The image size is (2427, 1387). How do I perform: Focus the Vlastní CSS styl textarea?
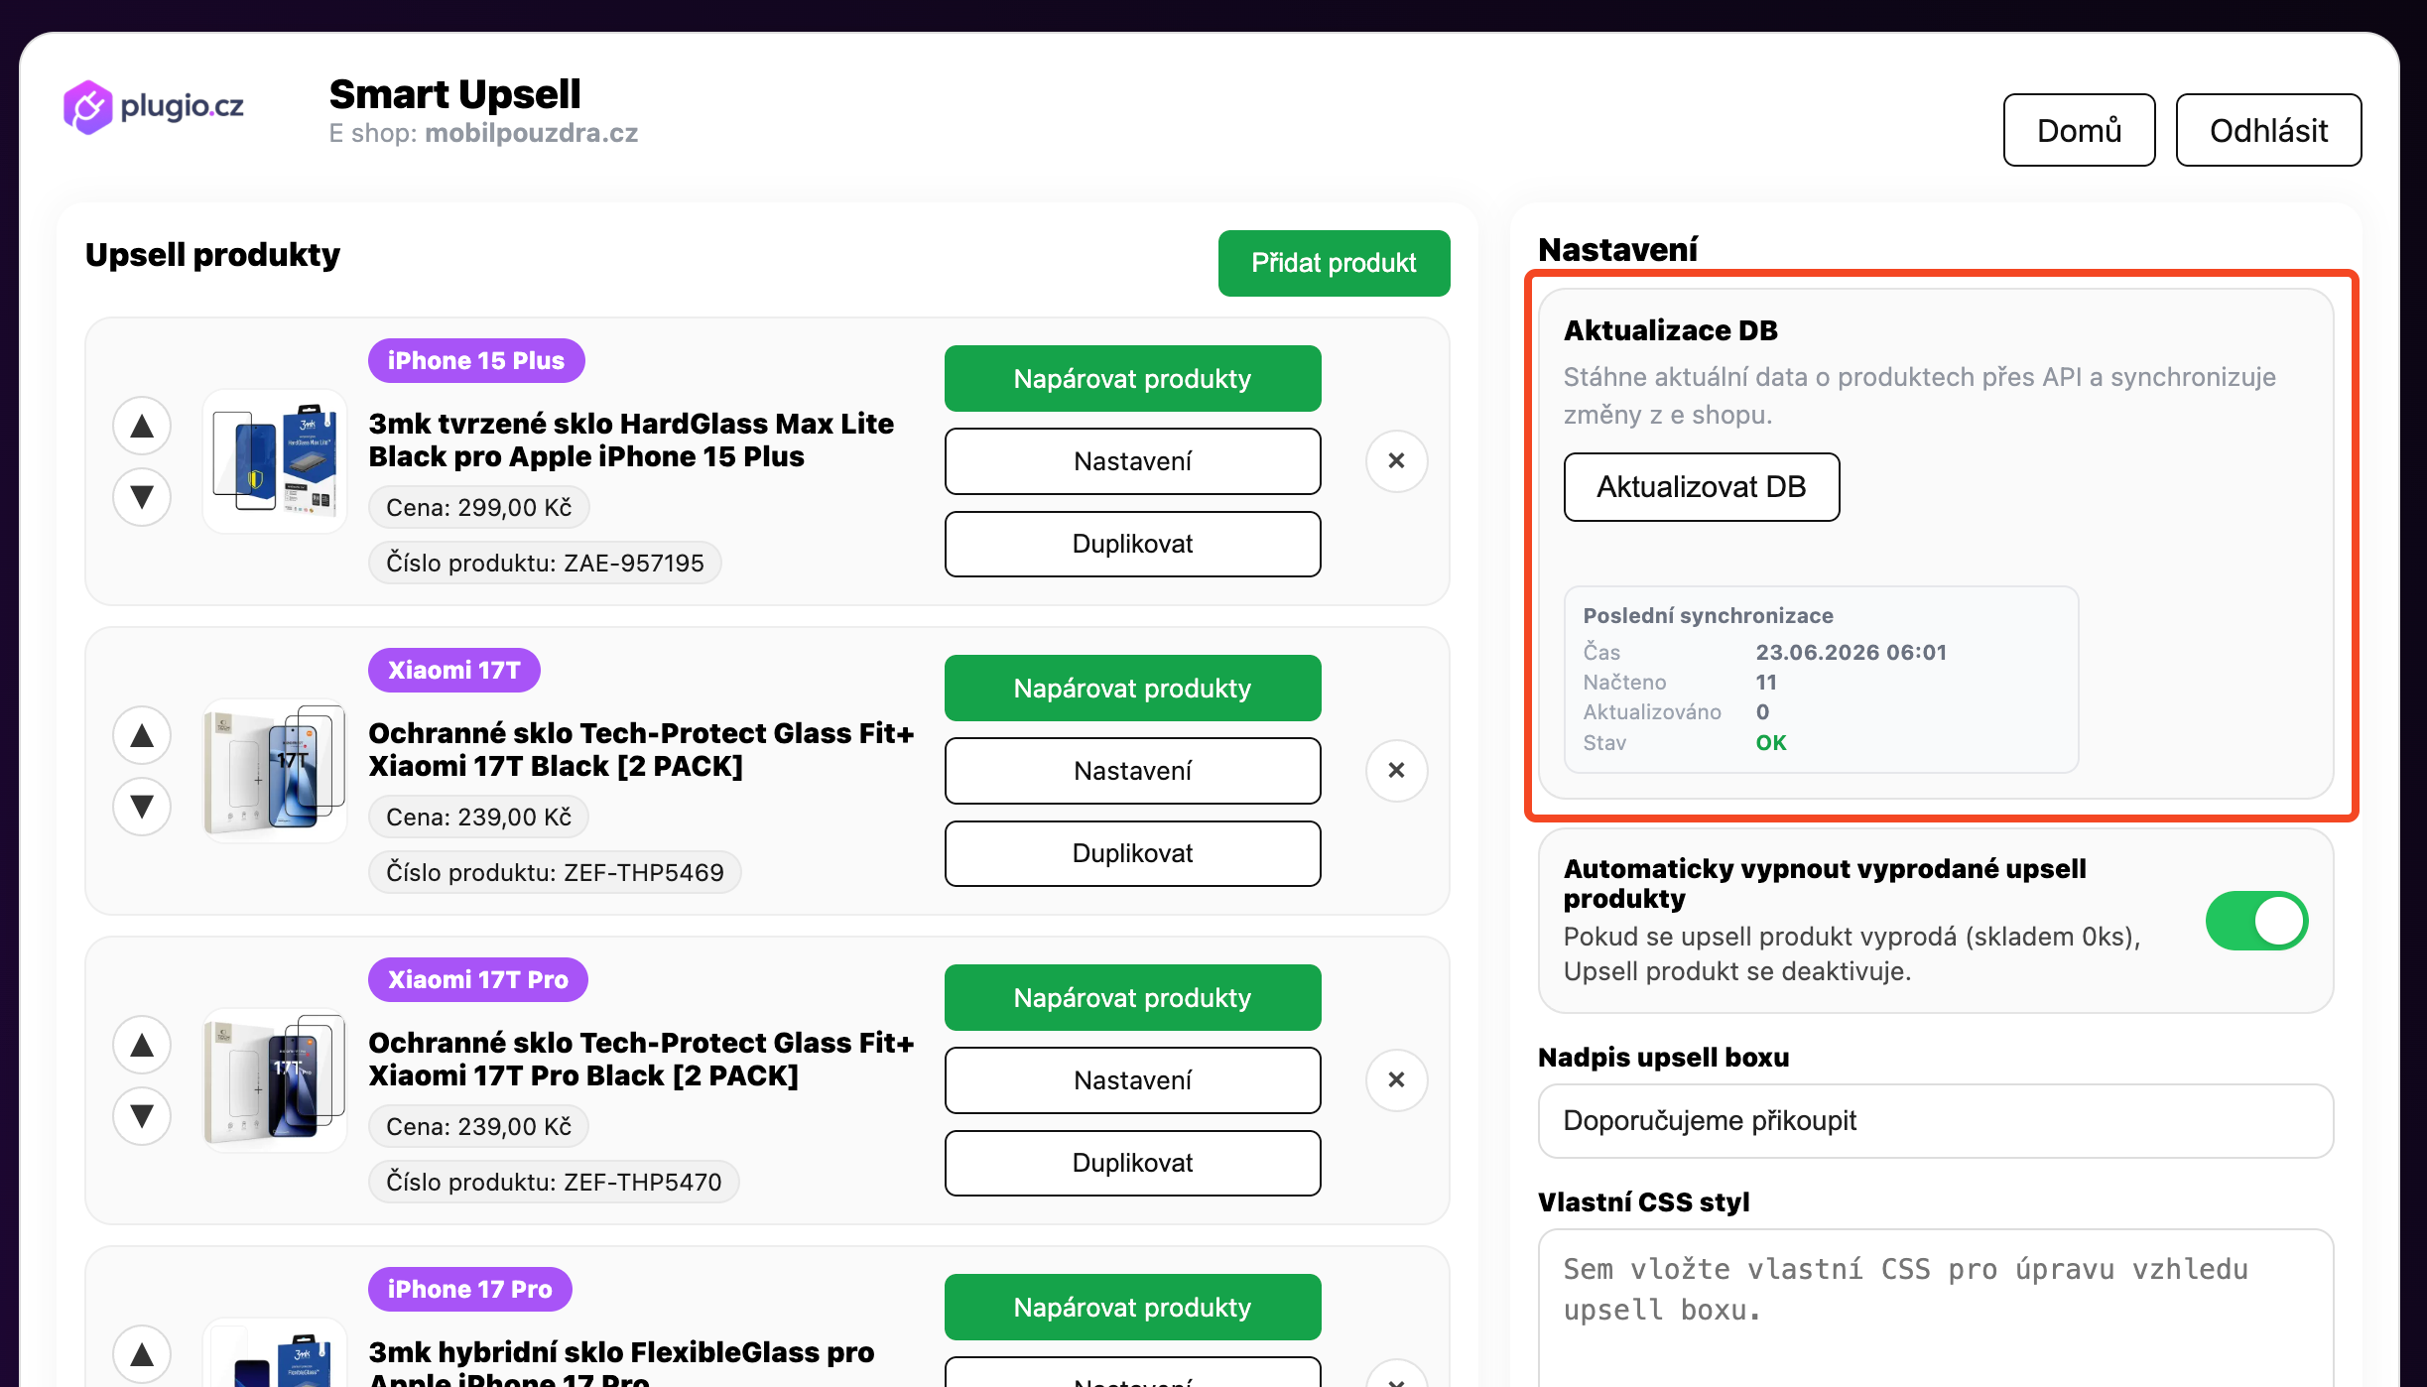[x=1935, y=1308]
